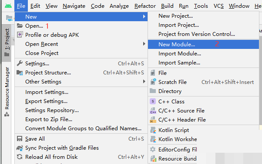This screenshot has height=164, width=262.
Task: Open the Navigate menu
Action: pyautogui.click(x=74, y=6)
